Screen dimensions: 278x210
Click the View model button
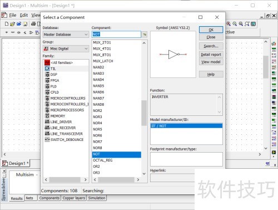211,62
